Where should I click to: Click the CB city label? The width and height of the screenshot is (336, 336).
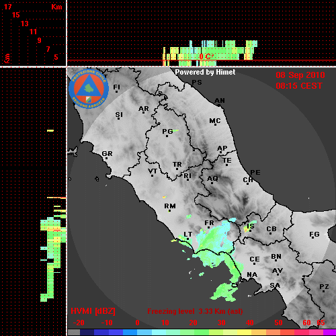tap(271, 229)
